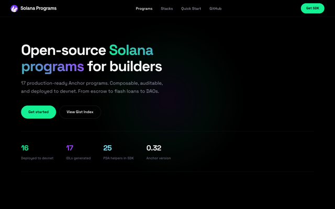Click the hero heading Open-source Solana programs
335x209 pixels.
pyautogui.click(x=92, y=59)
